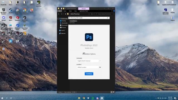Screen dimensions: 178x100
Task: Select Downloads in navigation pane
Action: 64,23
